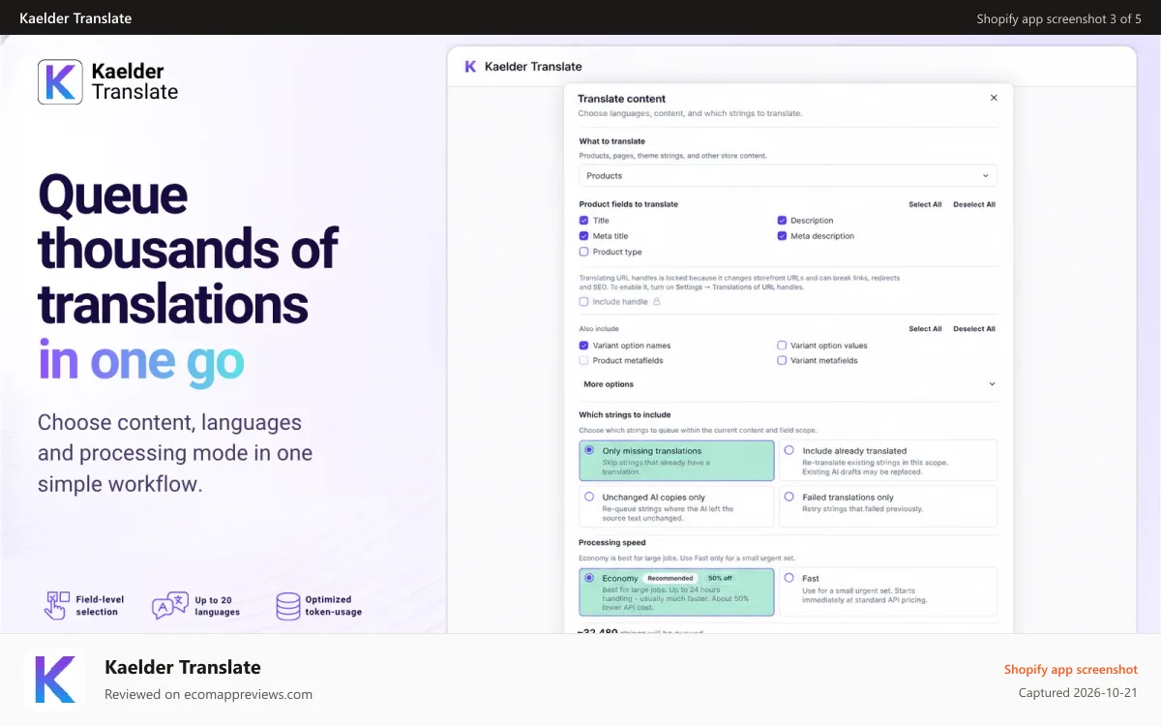Uncheck the Description checkbox
The image size is (1161, 726).
pos(782,221)
